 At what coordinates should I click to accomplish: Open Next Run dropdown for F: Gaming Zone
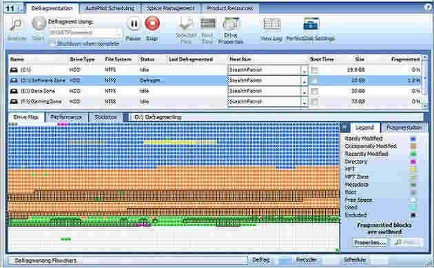[x=304, y=101]
